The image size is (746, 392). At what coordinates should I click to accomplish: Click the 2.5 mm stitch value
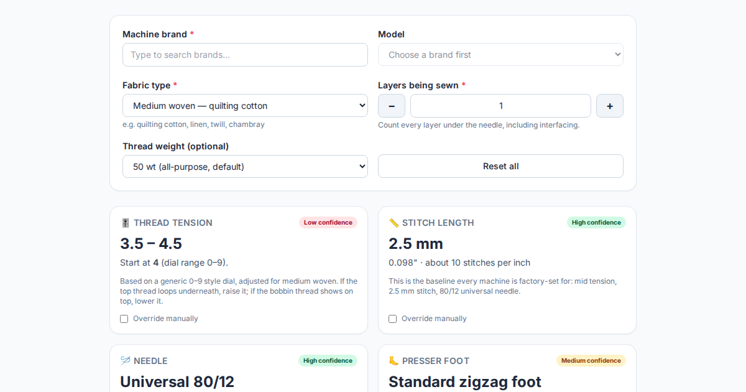coord(416,243)
